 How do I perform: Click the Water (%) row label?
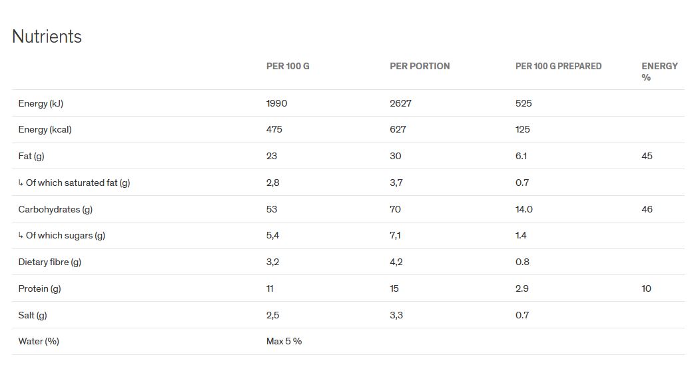tap(39, 341)
